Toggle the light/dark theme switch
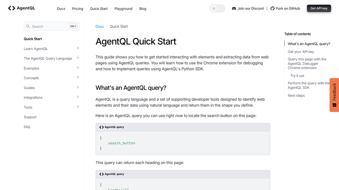This screenshot has height=190, width=339. click(x=217, y=8)
